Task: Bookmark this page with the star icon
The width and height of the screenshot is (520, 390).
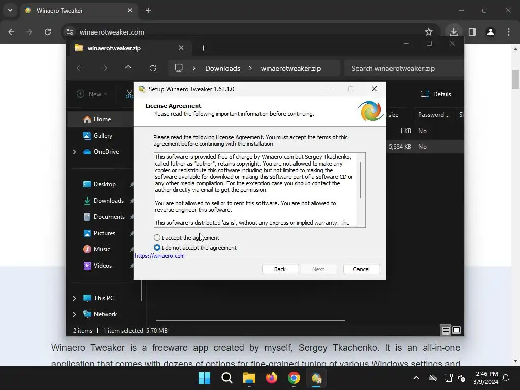Action: [x=429, y=32]
